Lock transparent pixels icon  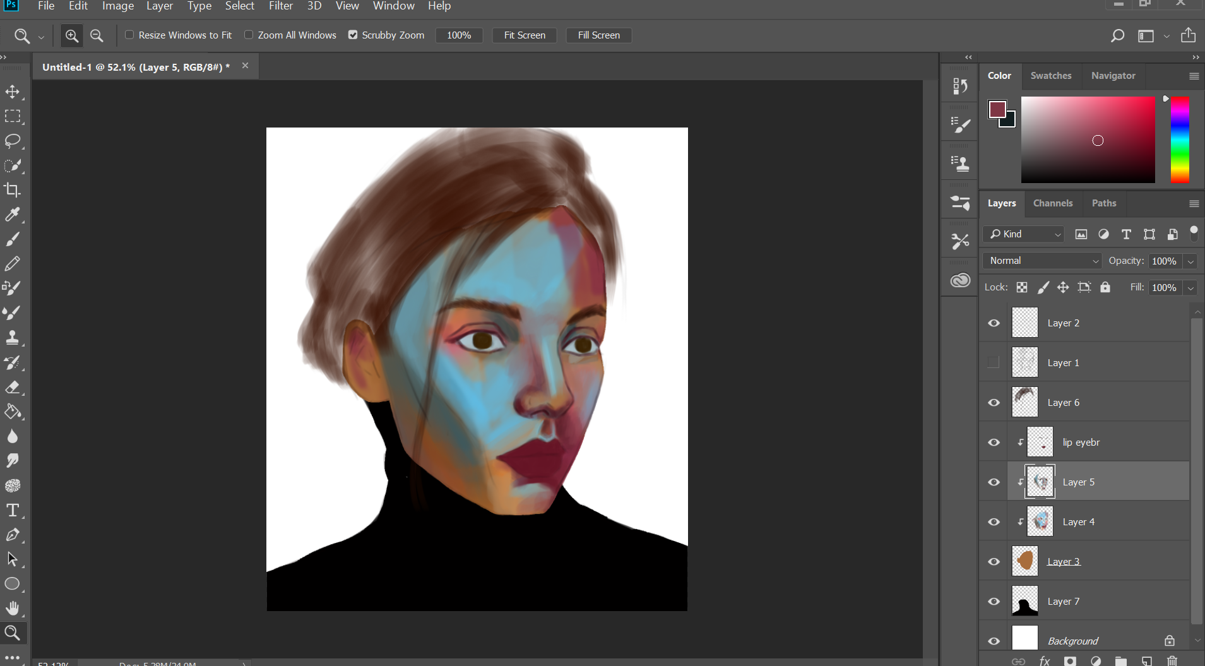click(1022, 287)
